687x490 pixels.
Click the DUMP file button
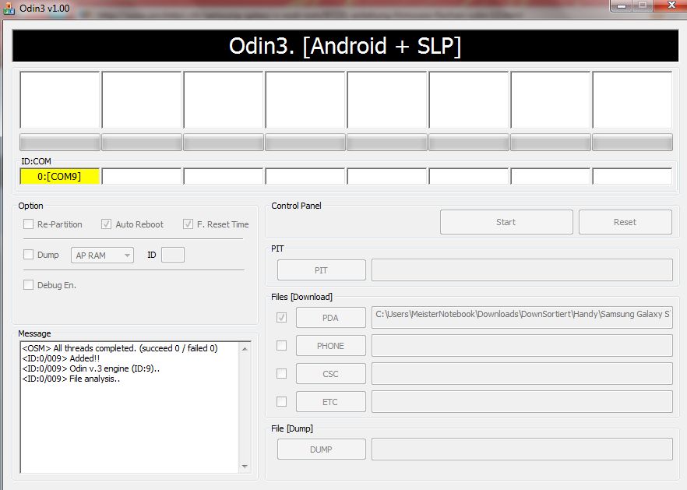pos(321,449)
